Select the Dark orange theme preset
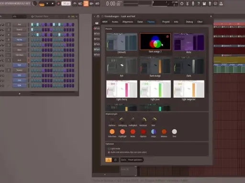 pyautogui.click(x=155, y=65)
